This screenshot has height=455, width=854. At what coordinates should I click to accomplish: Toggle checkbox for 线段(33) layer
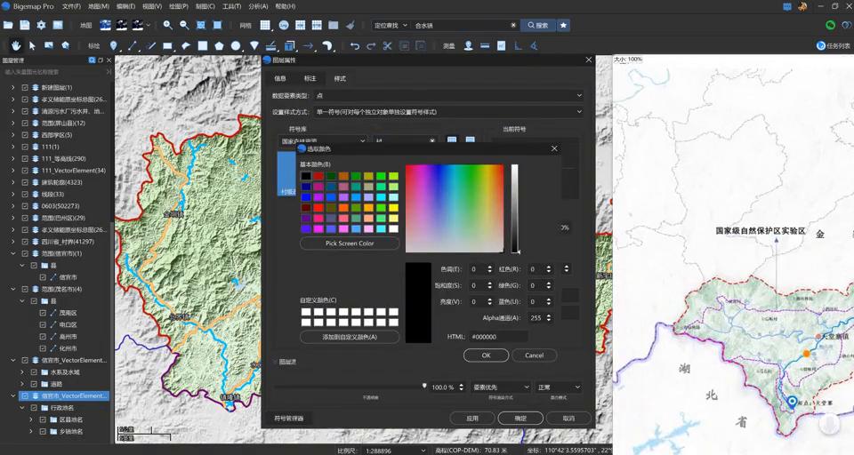pos(25,194)
